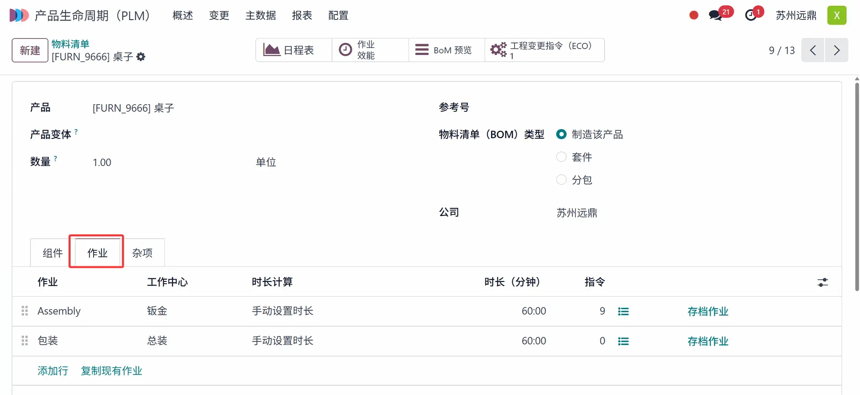Switch to the 组件 tab
860x395 pixels.
[x=52, y=253]
